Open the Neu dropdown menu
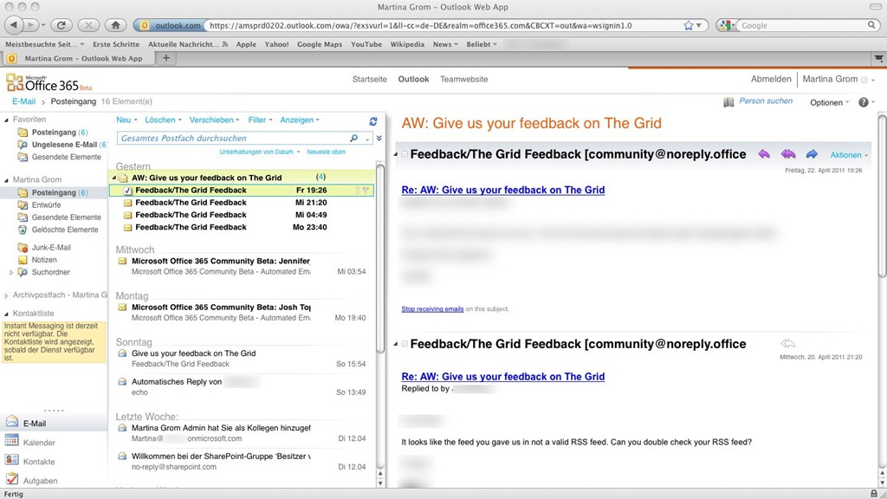This screenshot has height=499, width=887. [126, 120]
